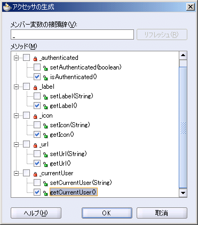Click the coffee cup icon in title bar
198x225 pixels.
coord(7,7)
